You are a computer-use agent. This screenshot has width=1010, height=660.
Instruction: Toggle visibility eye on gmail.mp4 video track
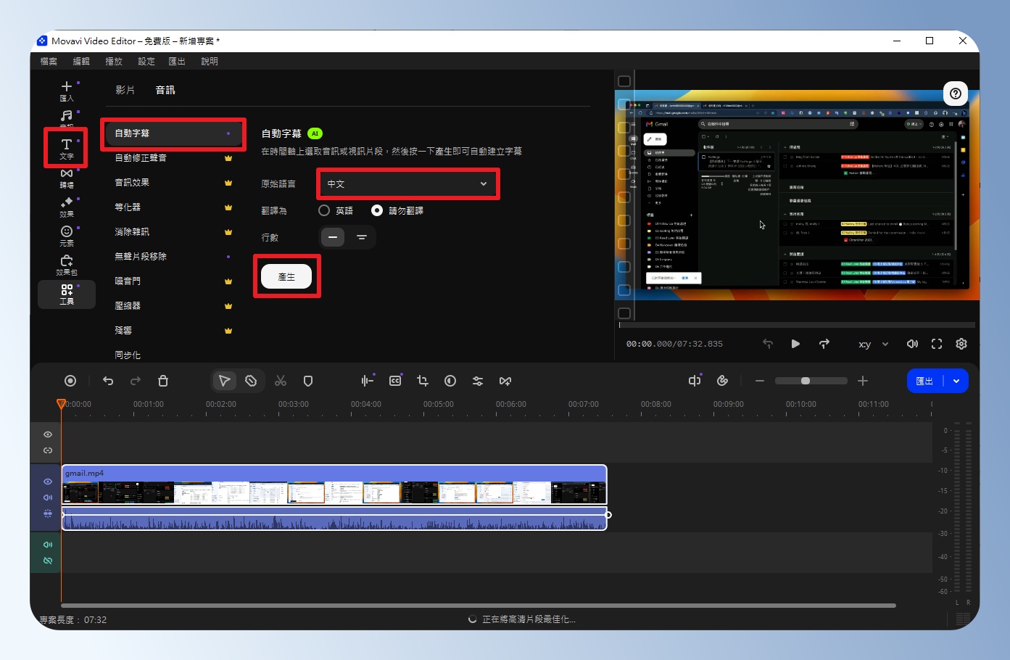coord(48,482)
